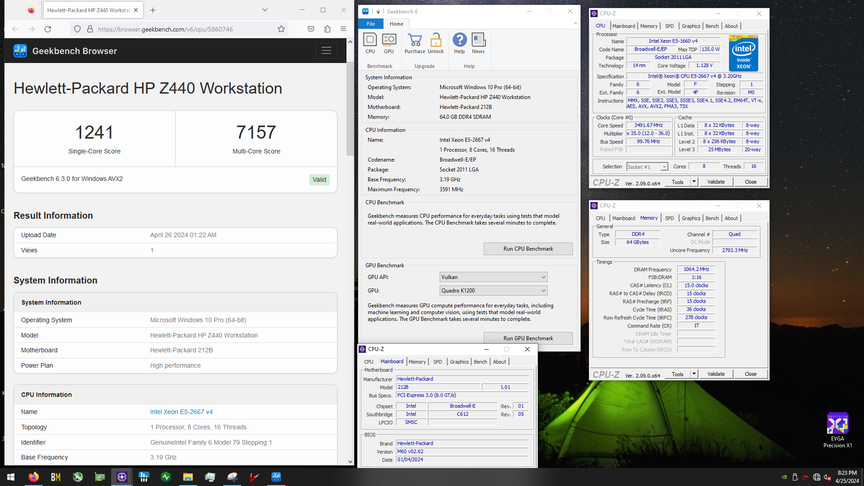Click the Geekbench Browser logo
864x486 pixels.
[20, 51]
